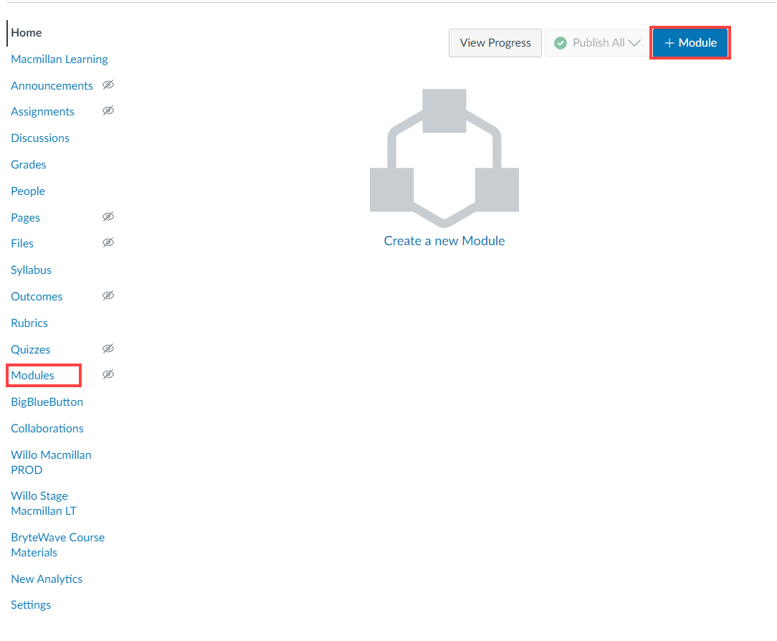This screenshot has height=641, width=777.
Task: Open the Grades section
Action: [28, 164]
